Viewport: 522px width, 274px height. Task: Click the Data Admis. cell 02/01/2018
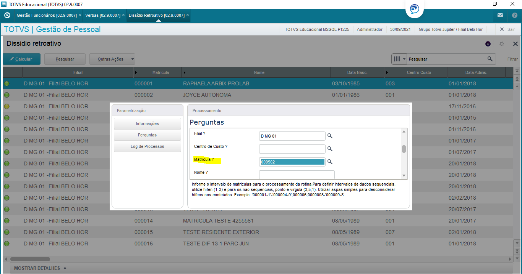pyautogui.click(x=462, y=232)
